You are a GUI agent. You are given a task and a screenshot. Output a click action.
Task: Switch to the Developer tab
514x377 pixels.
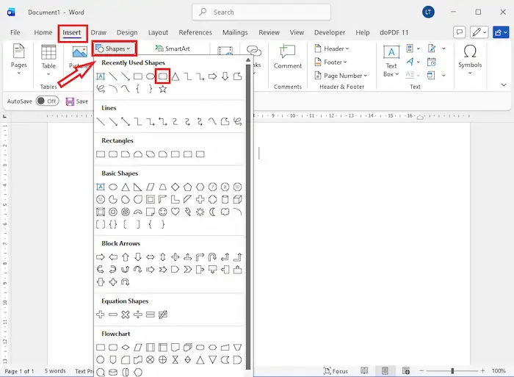point(330,32)
